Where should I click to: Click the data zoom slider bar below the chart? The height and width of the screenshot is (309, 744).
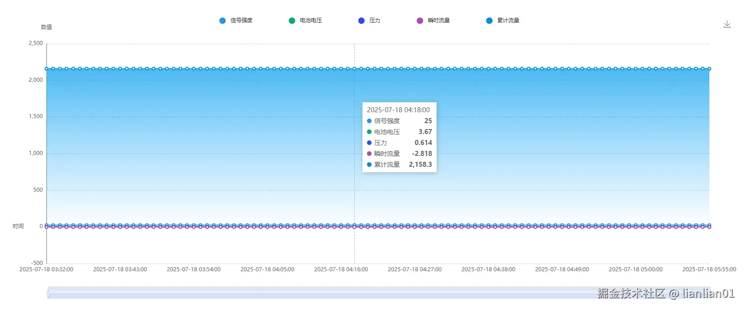tap(379, 293)
